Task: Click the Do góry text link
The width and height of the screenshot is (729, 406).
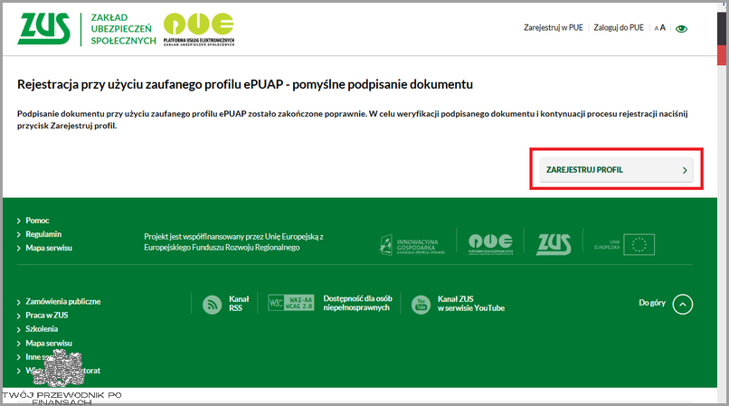Action: click(652, 303)
